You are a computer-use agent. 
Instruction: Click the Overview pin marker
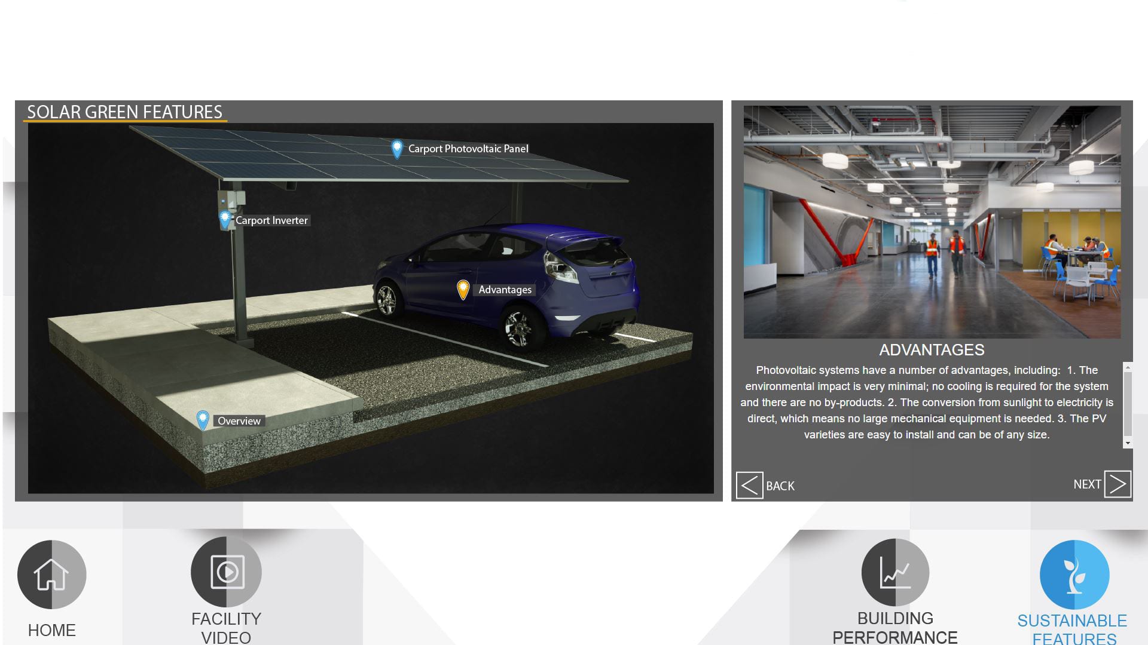(203, 420)
